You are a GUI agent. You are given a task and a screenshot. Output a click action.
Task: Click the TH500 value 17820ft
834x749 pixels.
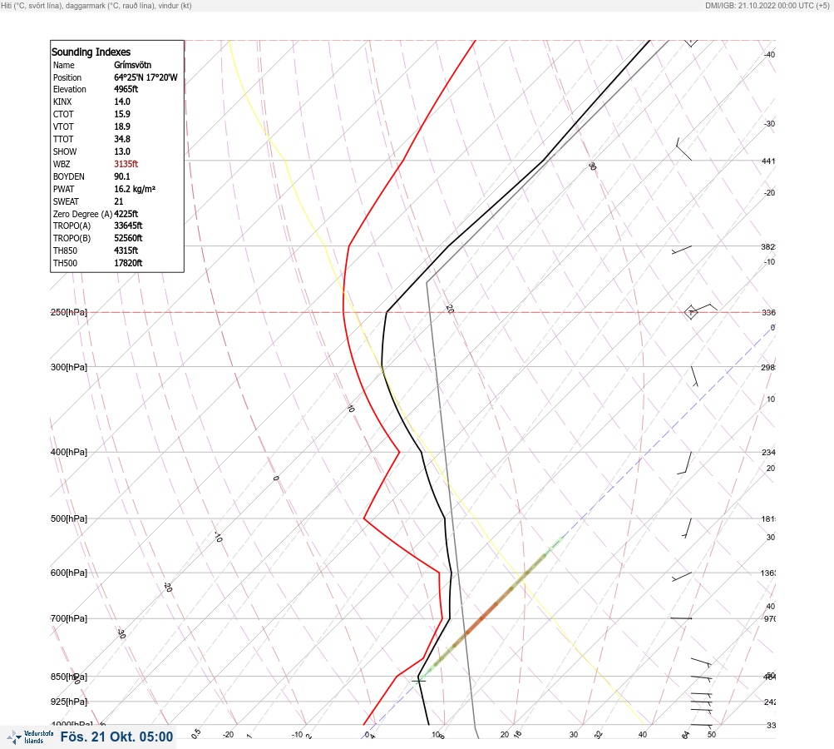tap(128, 263)
